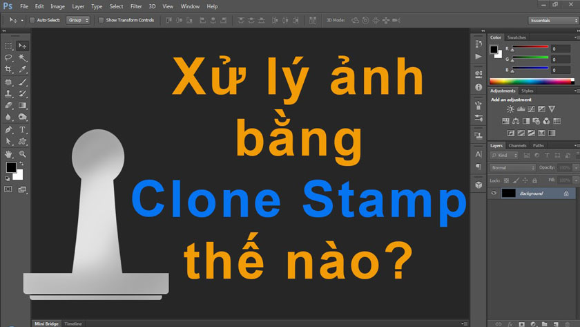Open the Move tool preset picker arrow
The image size is (580, 327).
click(x=22, y=20)
